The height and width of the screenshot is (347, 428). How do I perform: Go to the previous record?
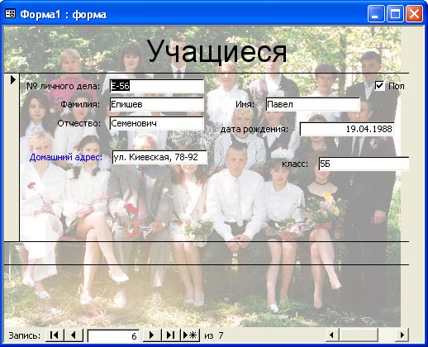coord(74,335)
